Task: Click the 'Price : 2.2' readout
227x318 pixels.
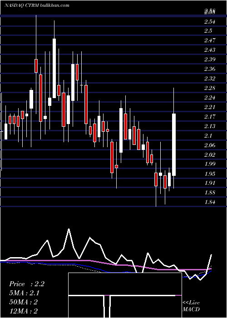Action: (x=26, y=284)
